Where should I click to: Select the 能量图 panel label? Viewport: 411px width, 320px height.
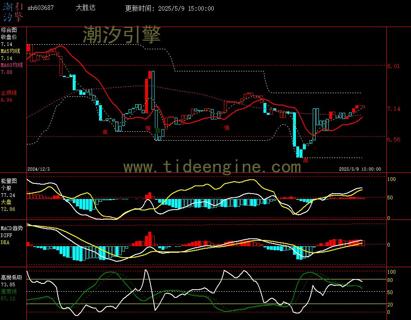tap(9, 181)
